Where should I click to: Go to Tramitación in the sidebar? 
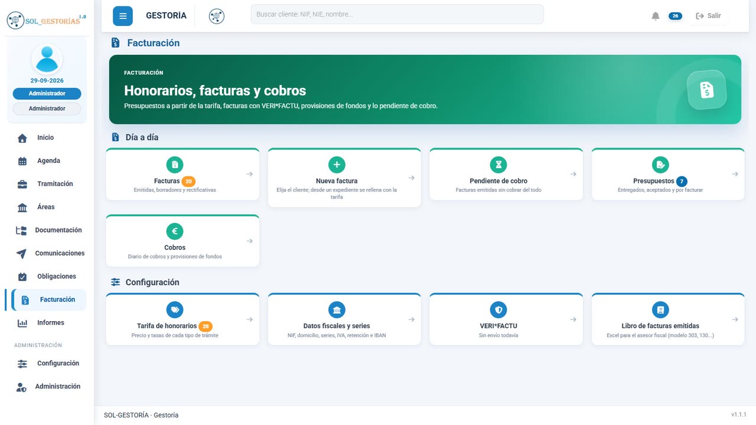[47, 184]
